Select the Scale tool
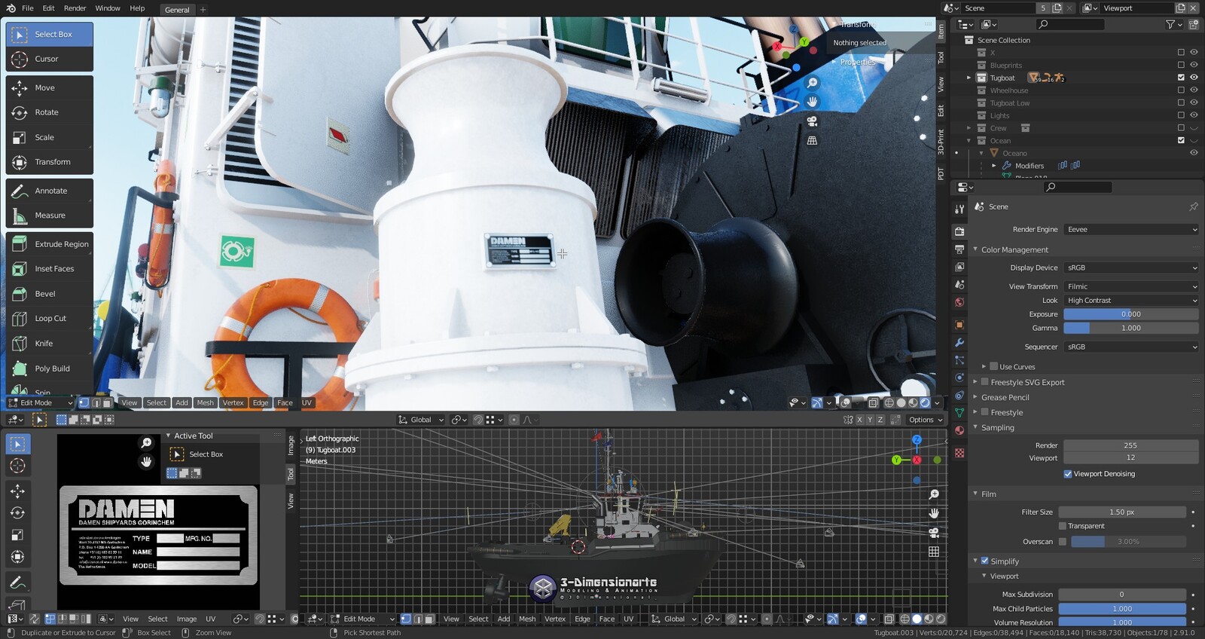1205x639 pixels. (50, 137)
